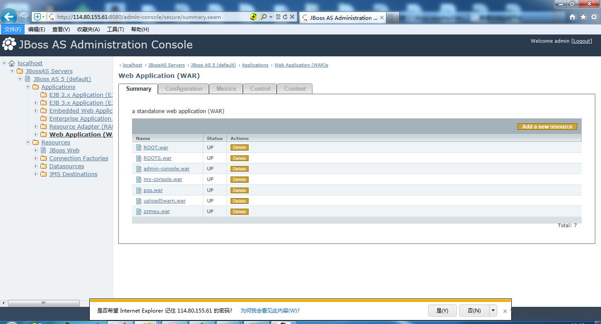Open the 文件(F) menu
The height and width of the screenshot is (324, 601).
pos(13,29)
